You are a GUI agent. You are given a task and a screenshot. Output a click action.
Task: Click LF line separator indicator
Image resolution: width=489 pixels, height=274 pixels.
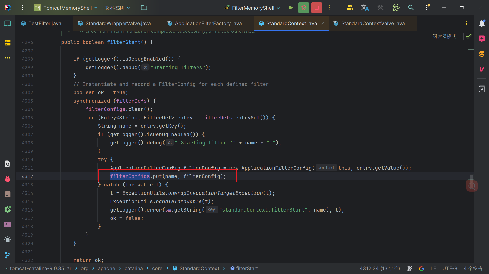[x=433, y=268]
